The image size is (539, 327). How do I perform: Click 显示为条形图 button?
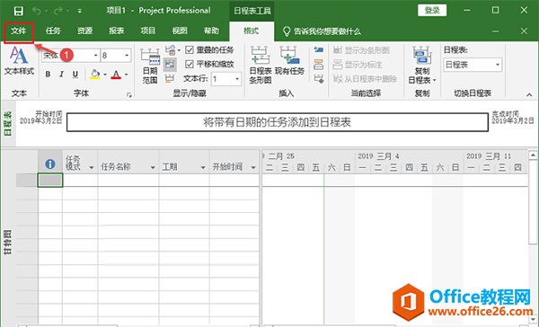click(361, 50)
